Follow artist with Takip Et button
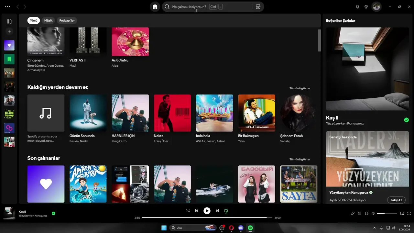The width and height of the screenshot is (414, 233). point(396,200)
